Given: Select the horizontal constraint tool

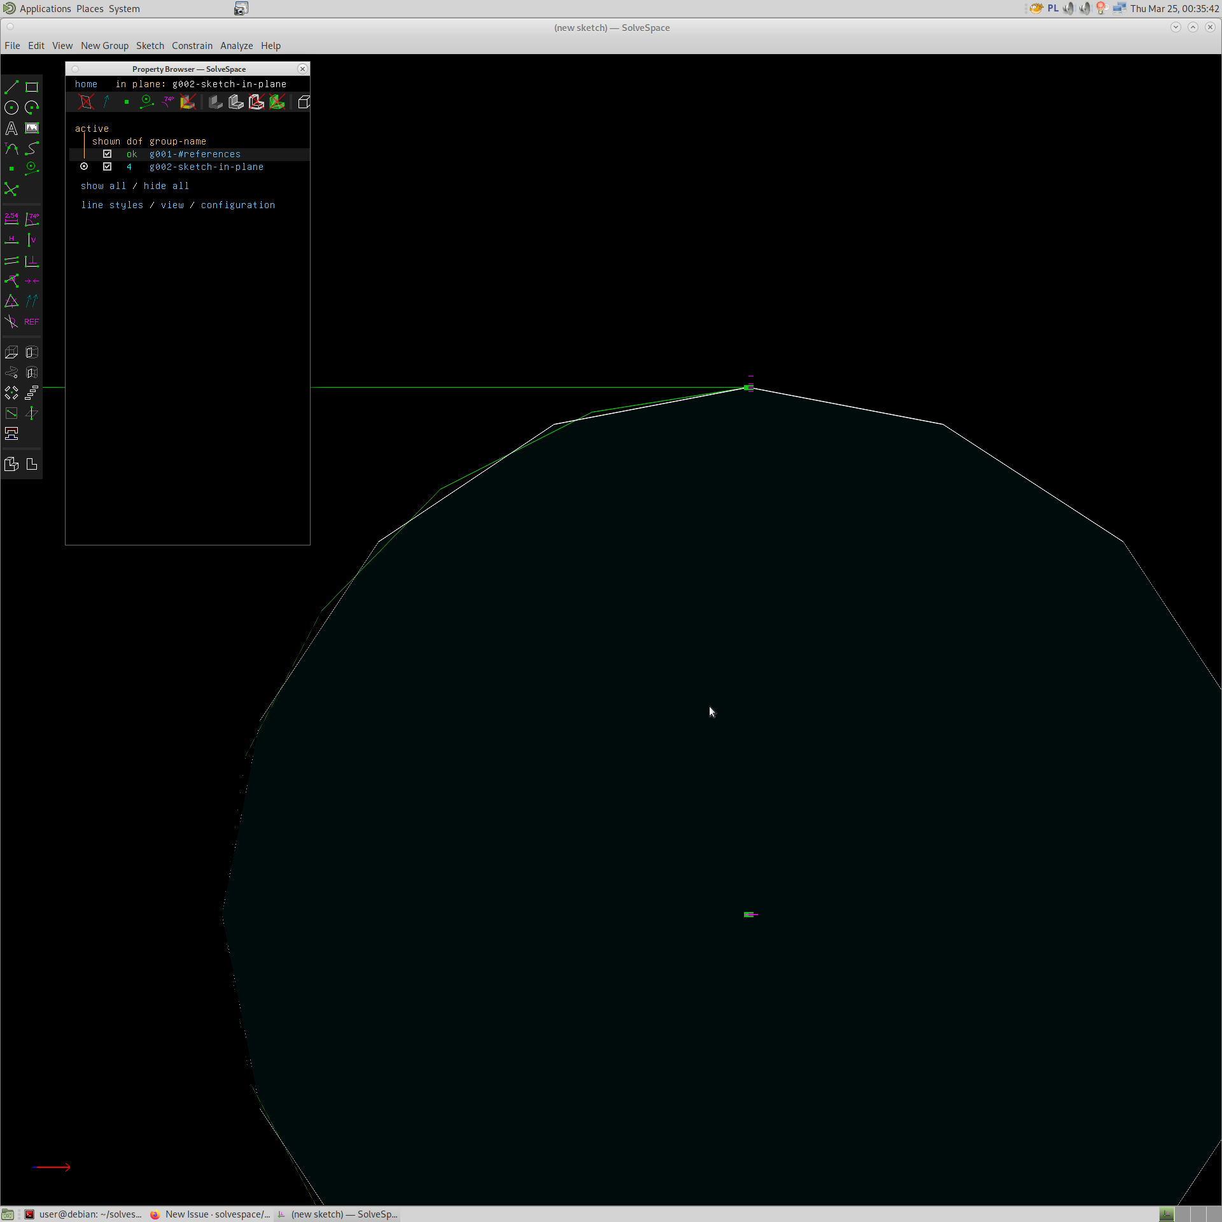Looking at the screenshot, I should click(x=11, y=240).
